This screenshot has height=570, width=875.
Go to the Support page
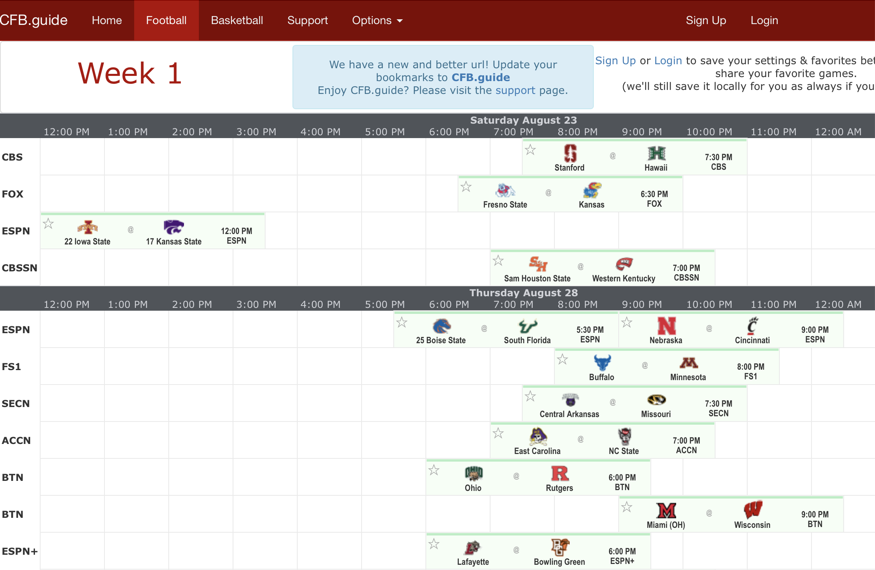tap(307, 20)
